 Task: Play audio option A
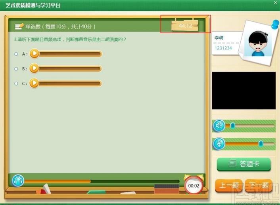pyautogui.click(x=34, y=53)
